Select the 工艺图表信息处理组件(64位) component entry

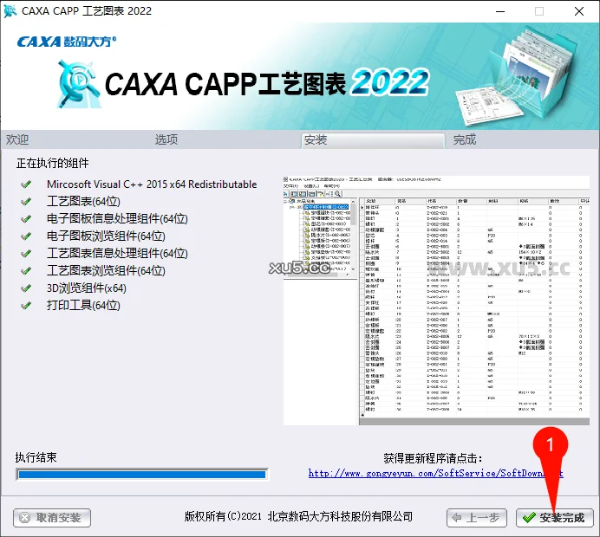(117, 254)
